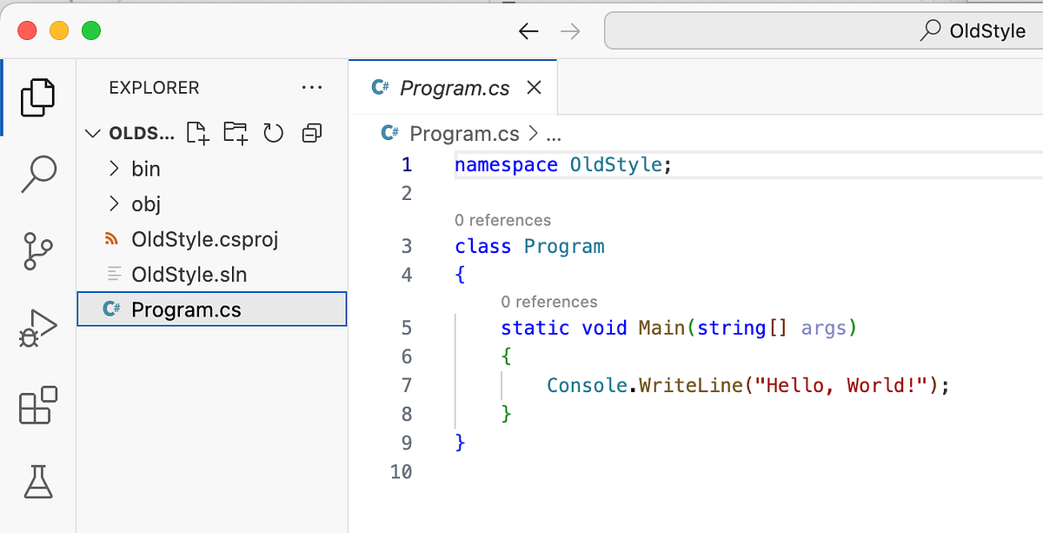Refresh the Explorer file tree
The width and height of the screenshot is (1043, 533).
point(274,133)
